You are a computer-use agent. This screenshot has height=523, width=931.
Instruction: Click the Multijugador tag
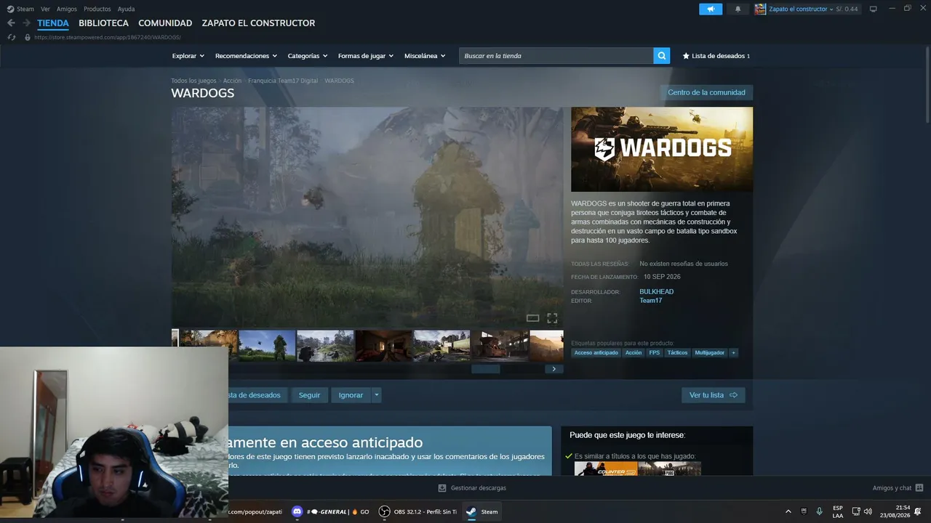coord(709,353)
